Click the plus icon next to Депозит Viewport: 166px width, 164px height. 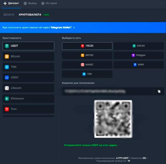pyautogui.click(x=5, y=3)
